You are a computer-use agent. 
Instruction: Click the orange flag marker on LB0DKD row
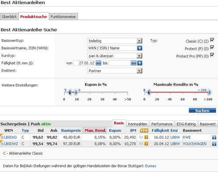1,135
